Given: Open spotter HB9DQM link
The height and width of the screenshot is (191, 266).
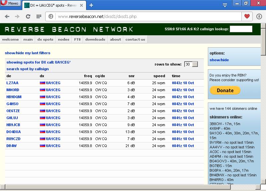Looking at the screenshot, I should click(x=14, y=97).
